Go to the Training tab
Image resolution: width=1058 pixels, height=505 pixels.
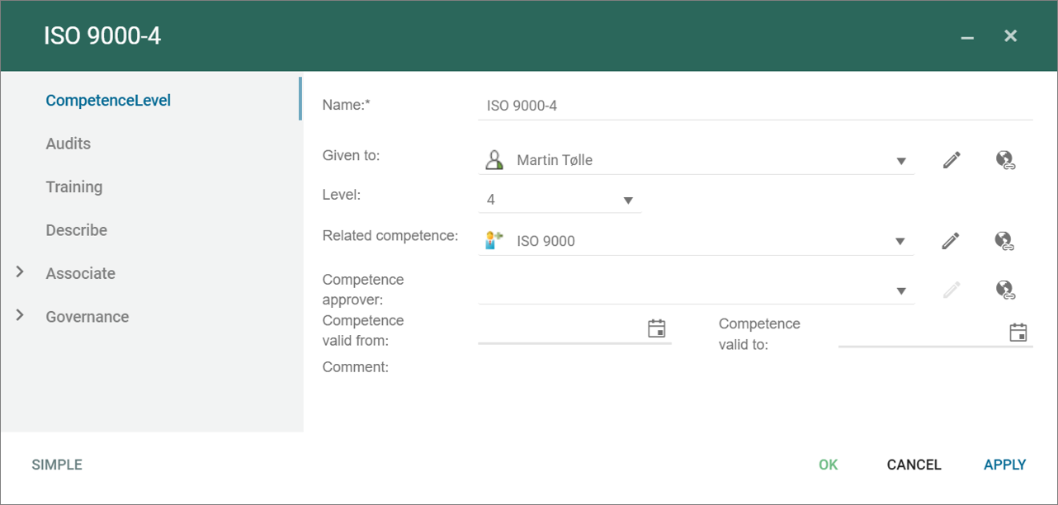point(74,186)
